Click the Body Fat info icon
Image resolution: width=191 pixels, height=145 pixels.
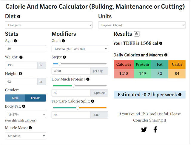(x=24, y=106)
